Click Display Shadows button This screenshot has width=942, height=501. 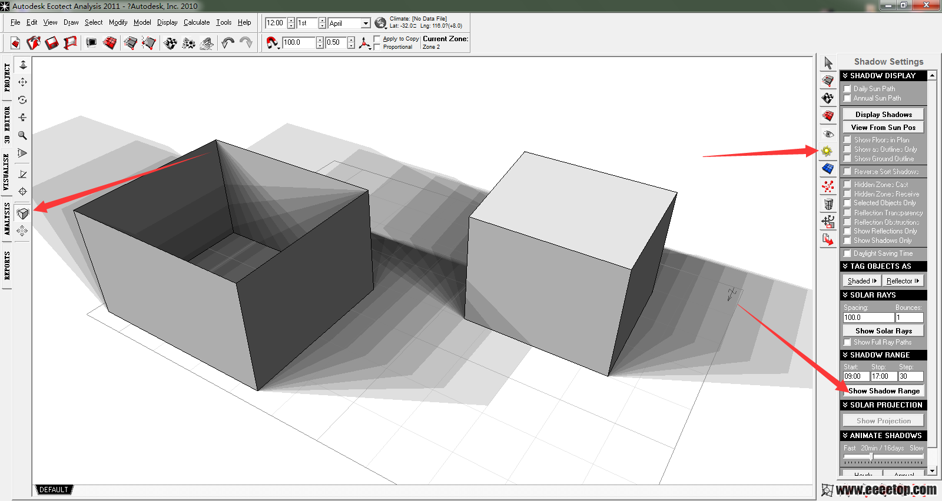click(x=884, y=115)
